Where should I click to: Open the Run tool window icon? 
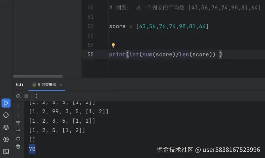[6, 103]
